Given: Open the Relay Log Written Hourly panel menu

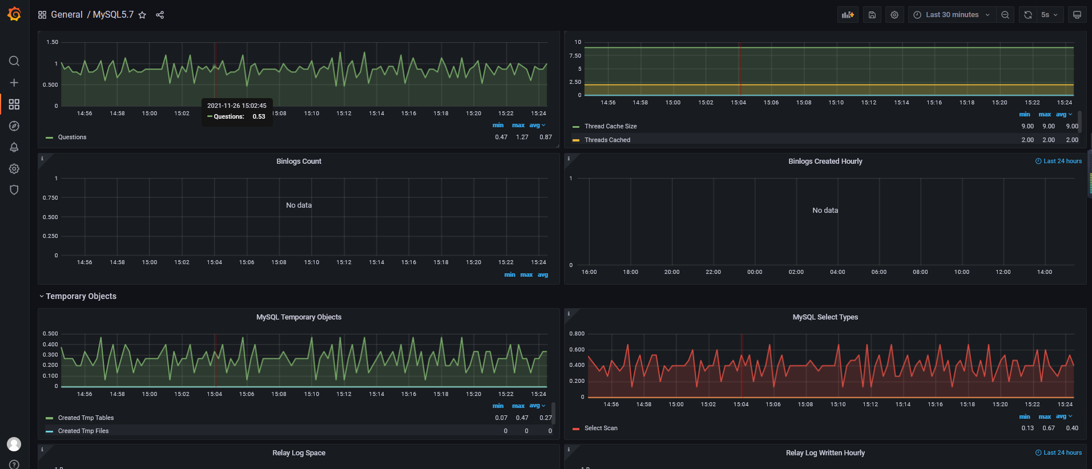Looking at the screenshot, I should click(x=825, y=453).
